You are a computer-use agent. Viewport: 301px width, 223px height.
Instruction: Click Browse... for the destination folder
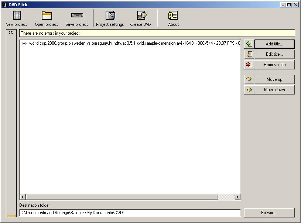[x=269, y=213]
